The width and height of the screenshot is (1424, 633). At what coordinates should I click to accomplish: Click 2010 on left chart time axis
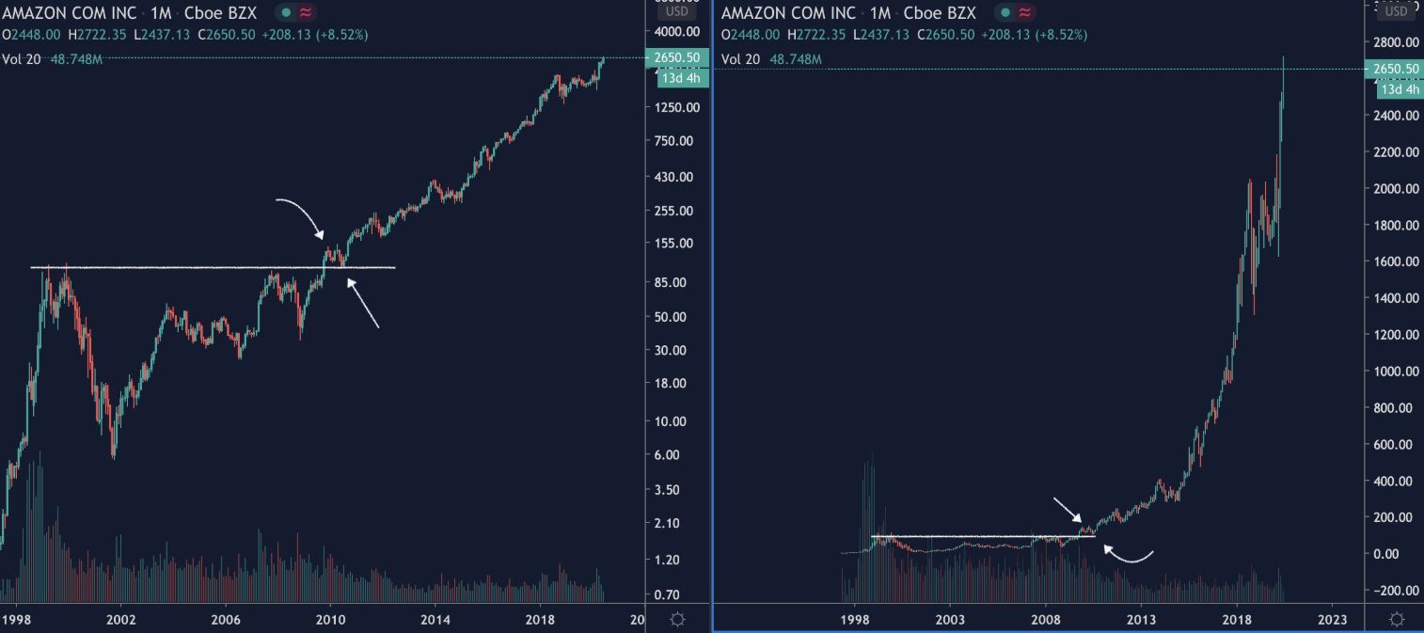tap(330, 620)
